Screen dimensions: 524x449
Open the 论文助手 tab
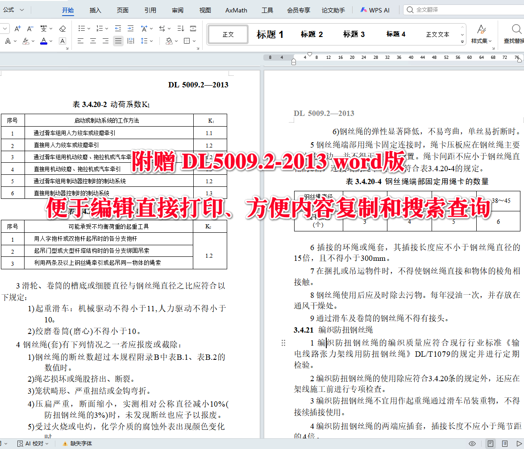point(333,10)
